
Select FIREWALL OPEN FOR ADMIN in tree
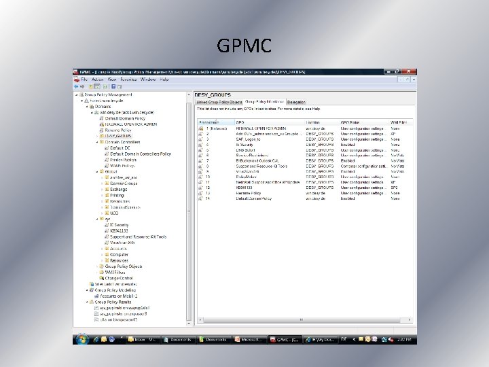click(x=131, y=124)
